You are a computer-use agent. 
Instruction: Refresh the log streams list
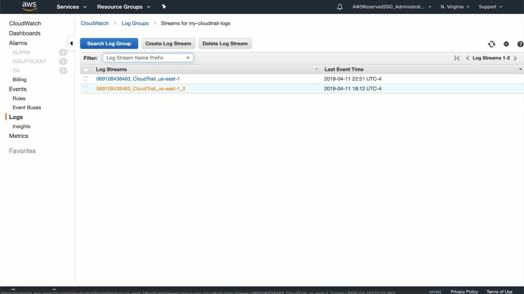[x=492, y=44]
